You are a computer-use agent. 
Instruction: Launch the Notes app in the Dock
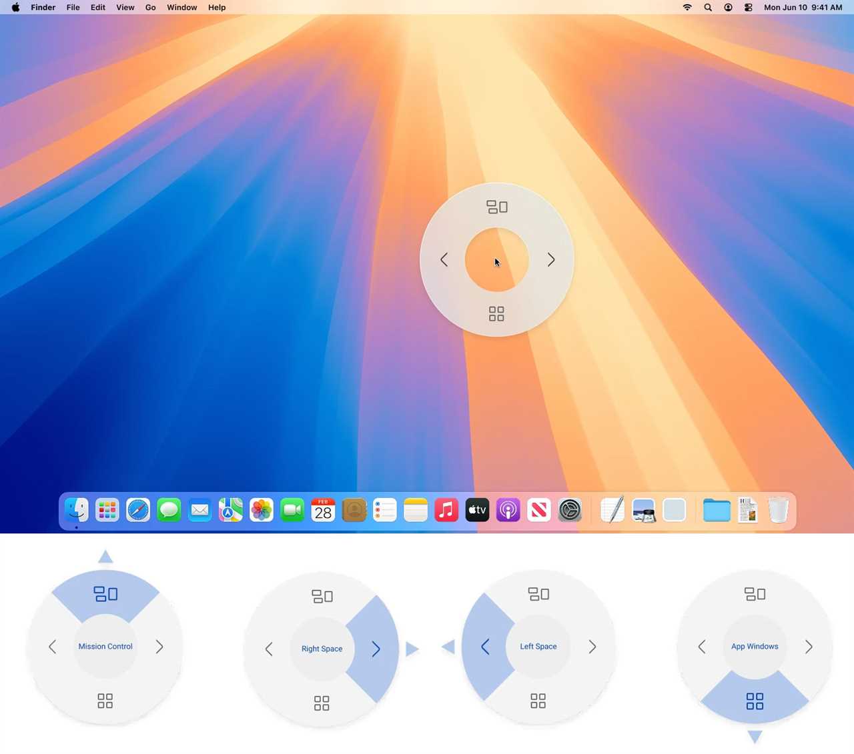(416, 511)
